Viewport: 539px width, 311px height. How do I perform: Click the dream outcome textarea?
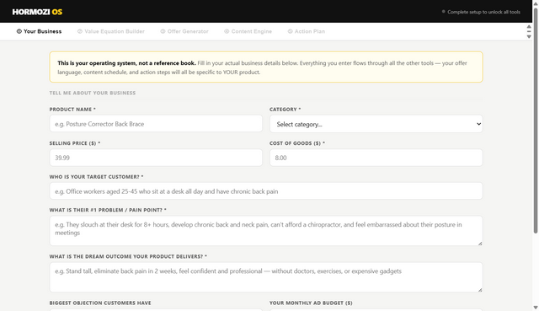[266, 277]
